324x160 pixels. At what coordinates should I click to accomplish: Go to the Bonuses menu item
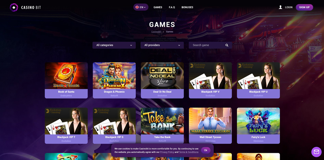(188, 7)
